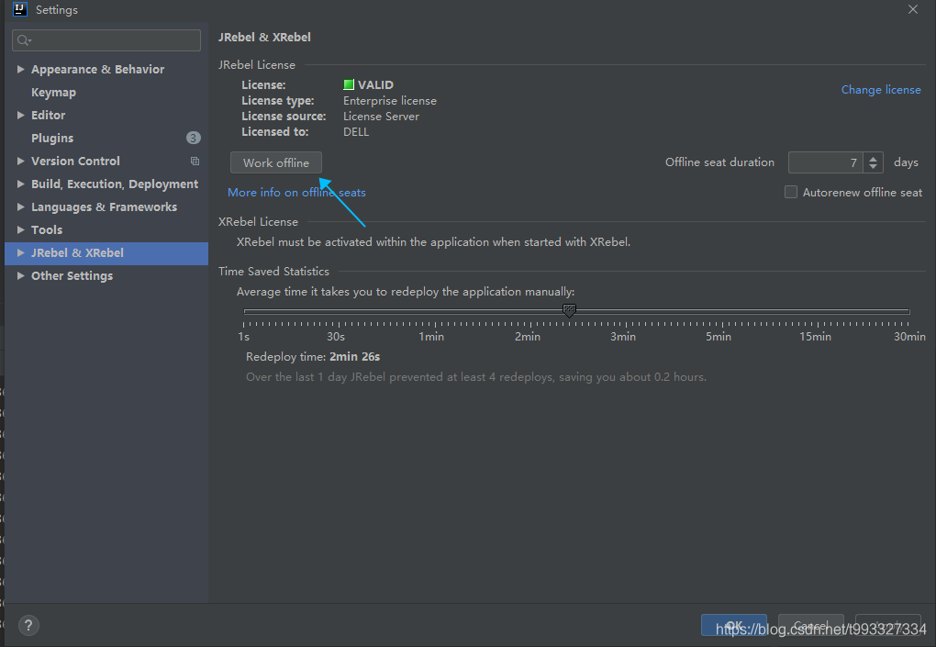Expand Build, Execution, Deployment node
The image size is (936, 647).
pos(20,184)
